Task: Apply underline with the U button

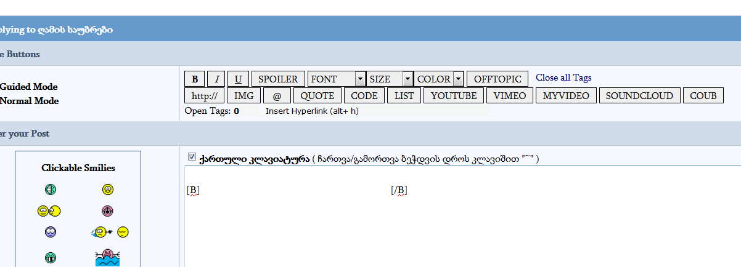Action: 238,79
